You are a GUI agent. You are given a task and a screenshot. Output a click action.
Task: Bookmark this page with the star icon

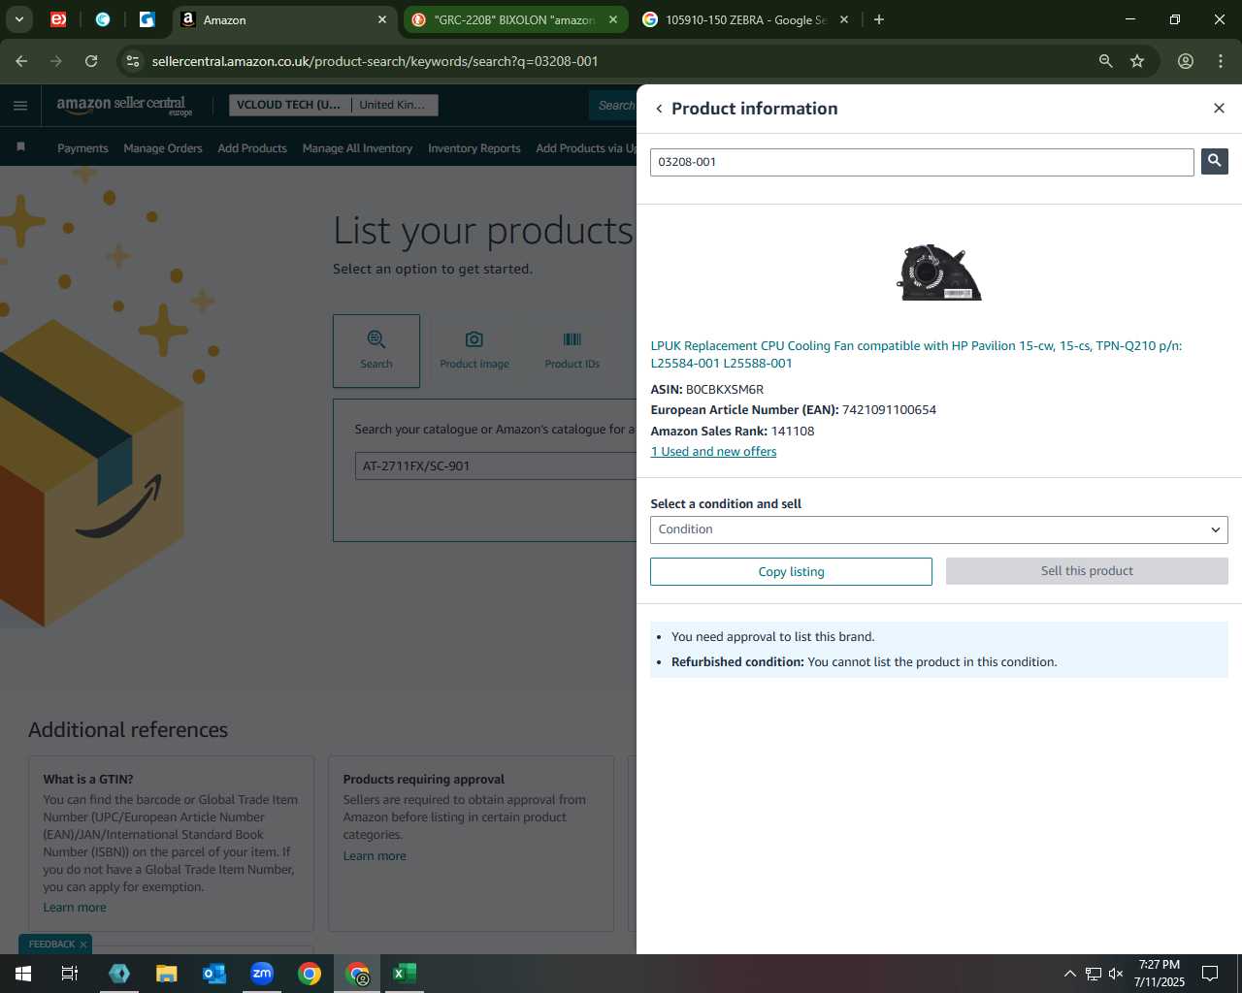(1137, 61)
